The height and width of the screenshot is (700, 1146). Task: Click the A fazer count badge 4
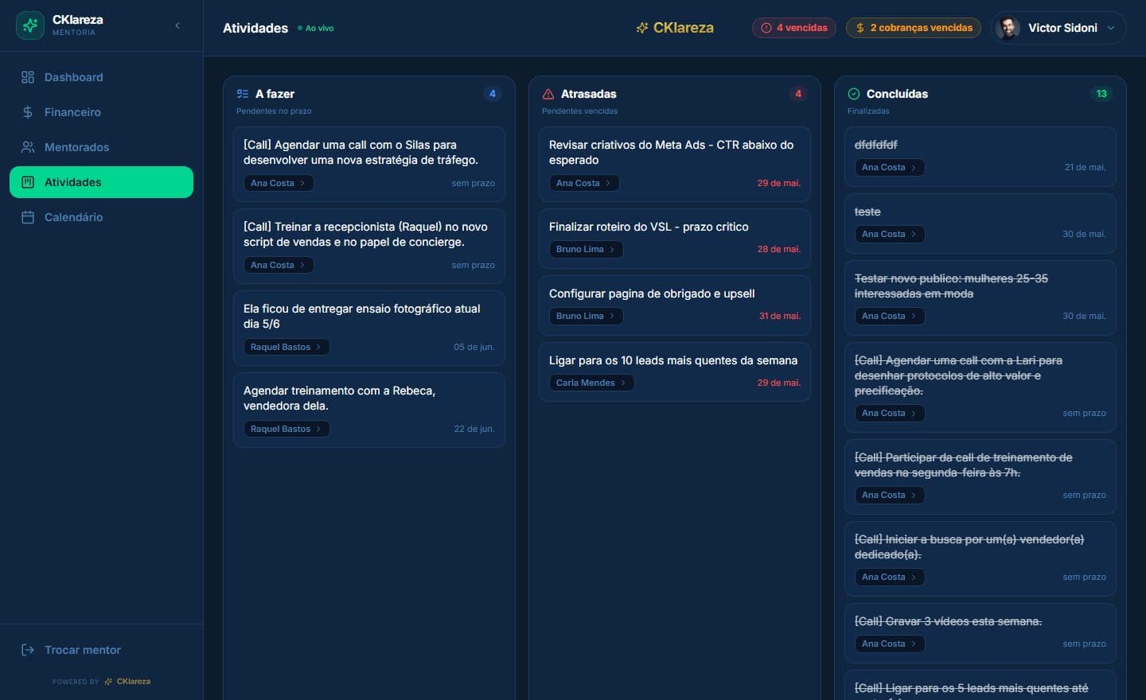493,94
